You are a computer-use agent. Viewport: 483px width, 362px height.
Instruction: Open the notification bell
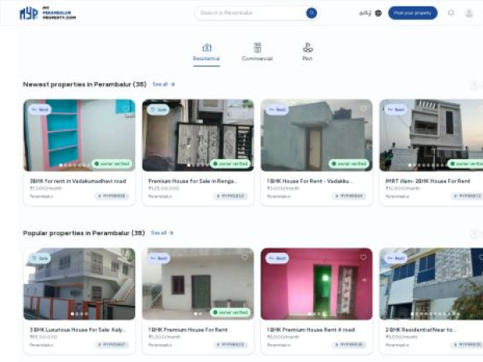coord(451,13)
